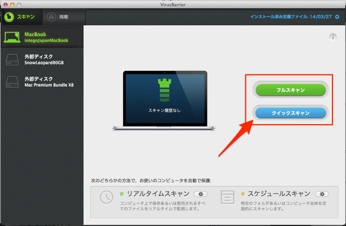
Task: Open リアルタイムスキャン gear settings
Action: click(200, 194)
